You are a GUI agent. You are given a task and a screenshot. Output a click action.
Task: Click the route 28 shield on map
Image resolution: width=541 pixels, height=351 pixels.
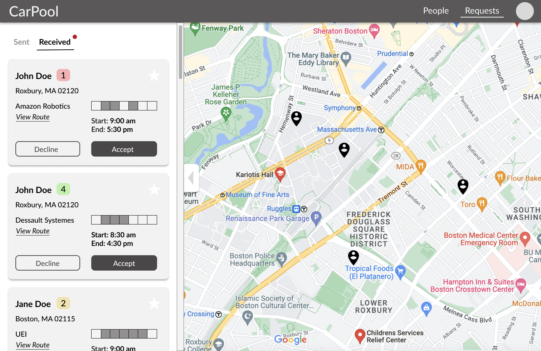(x=396, y=155)
